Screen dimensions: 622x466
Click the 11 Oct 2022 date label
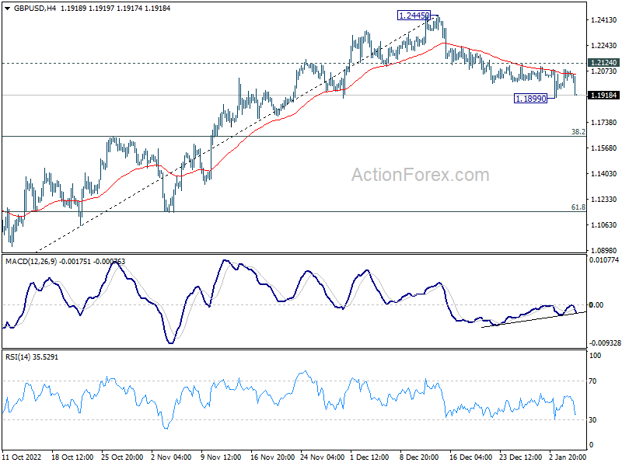22,457
